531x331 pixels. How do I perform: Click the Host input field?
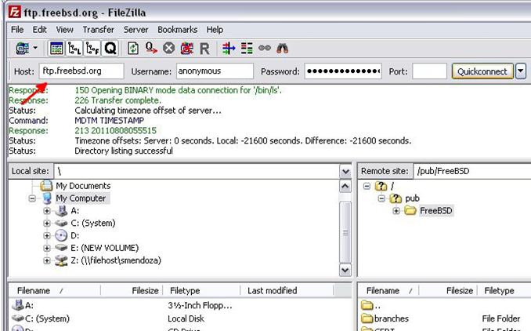81,71
